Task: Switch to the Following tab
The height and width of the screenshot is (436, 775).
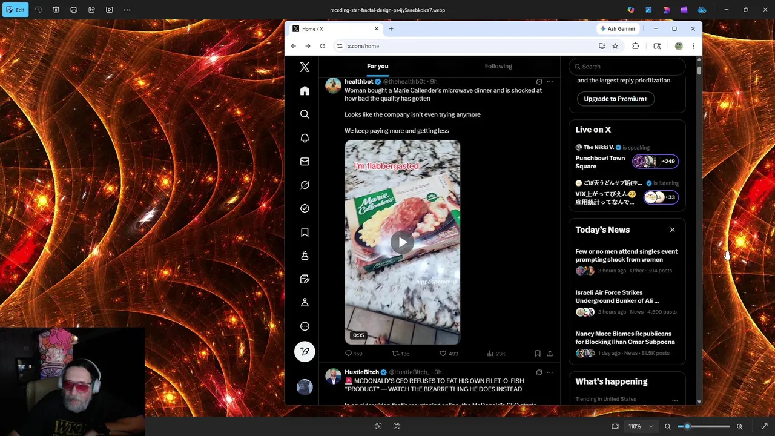Action: click(498, 67)
